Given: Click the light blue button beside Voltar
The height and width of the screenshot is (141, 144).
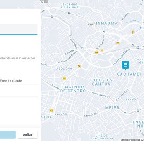Looking at the screenshot, I should tap(8, 134).
